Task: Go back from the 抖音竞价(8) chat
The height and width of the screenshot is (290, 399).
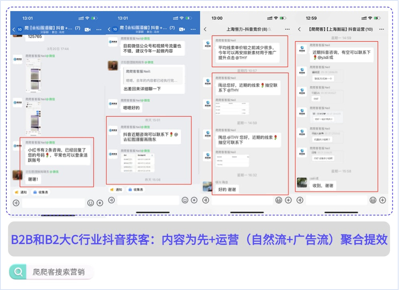Action: pyautogui.click(x=205, y=29)
